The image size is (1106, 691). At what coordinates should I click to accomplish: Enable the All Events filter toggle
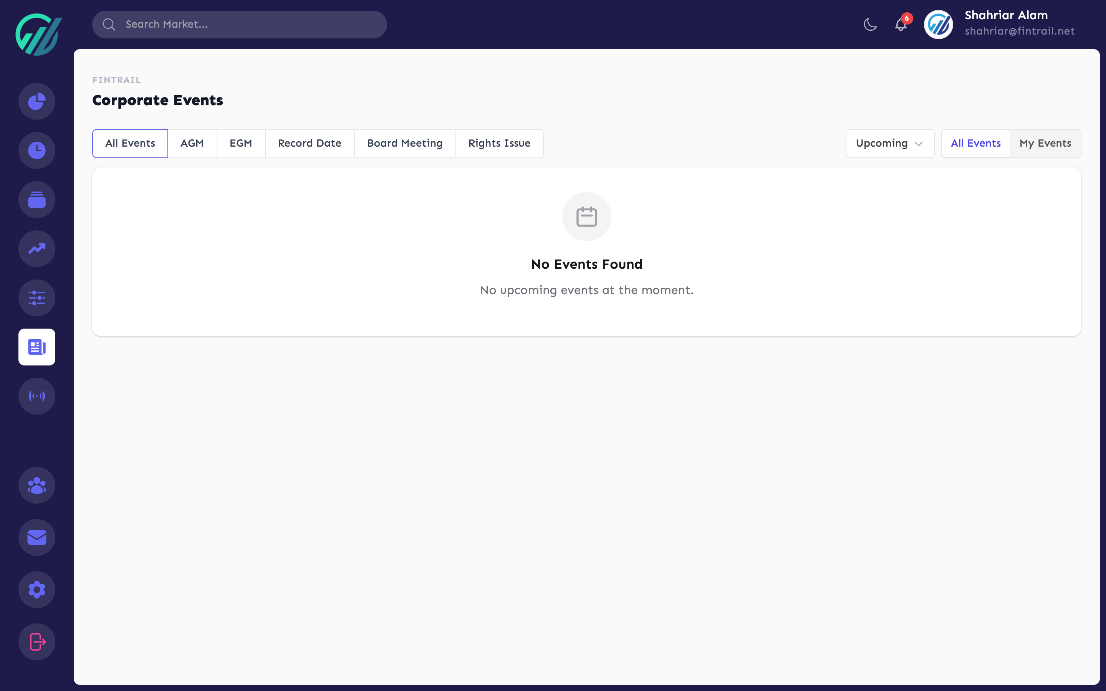click(975, 143)
